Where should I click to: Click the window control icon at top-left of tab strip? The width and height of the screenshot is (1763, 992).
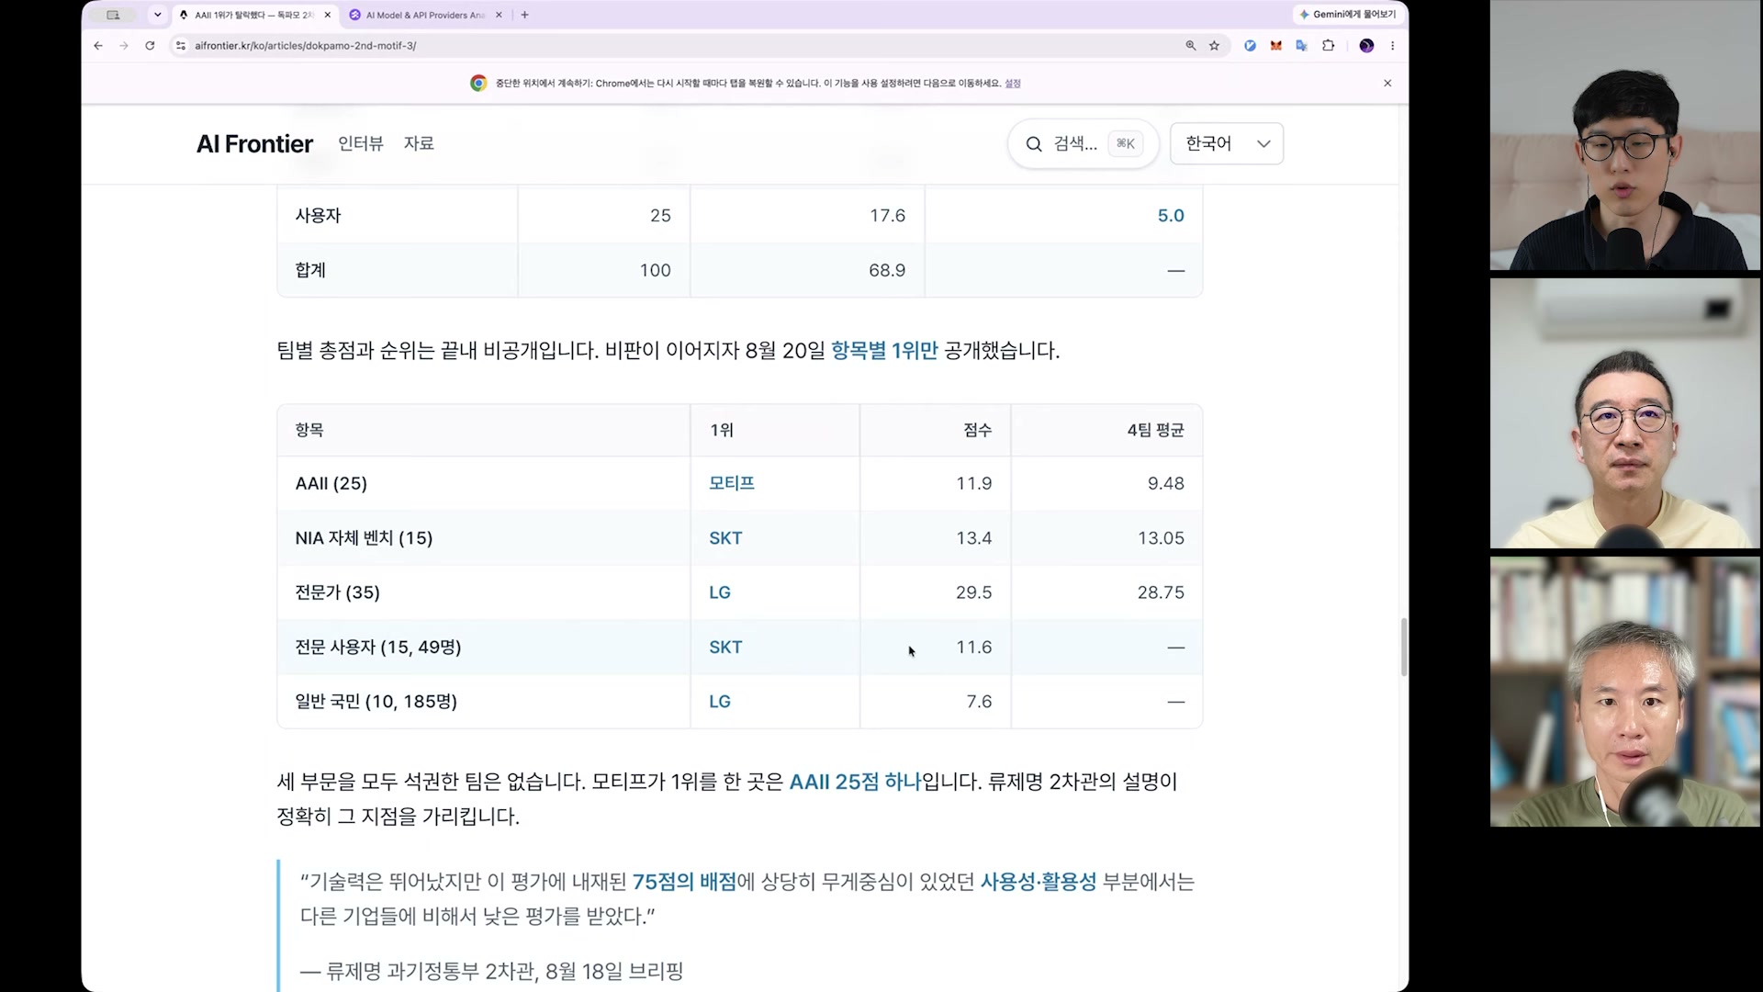click(113, 15)
